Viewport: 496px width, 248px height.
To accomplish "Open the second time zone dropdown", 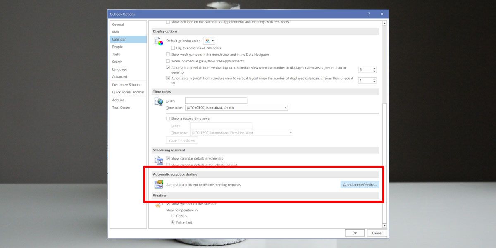I will 291,132.
